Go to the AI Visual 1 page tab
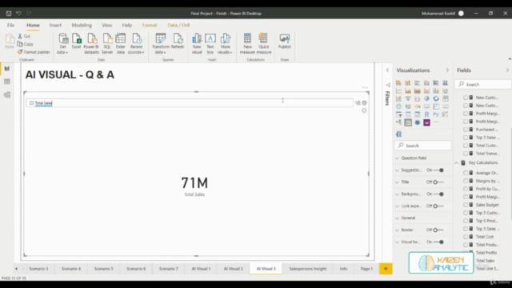 (201, 269)
